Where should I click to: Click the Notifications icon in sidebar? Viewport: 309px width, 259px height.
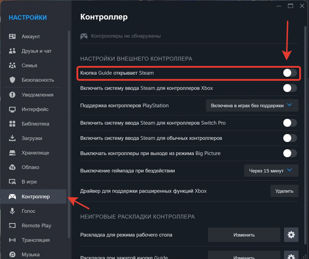click(x=12, y=94)
